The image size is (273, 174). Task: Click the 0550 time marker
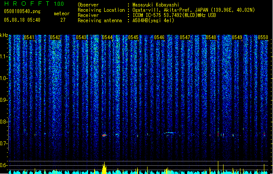263,37
